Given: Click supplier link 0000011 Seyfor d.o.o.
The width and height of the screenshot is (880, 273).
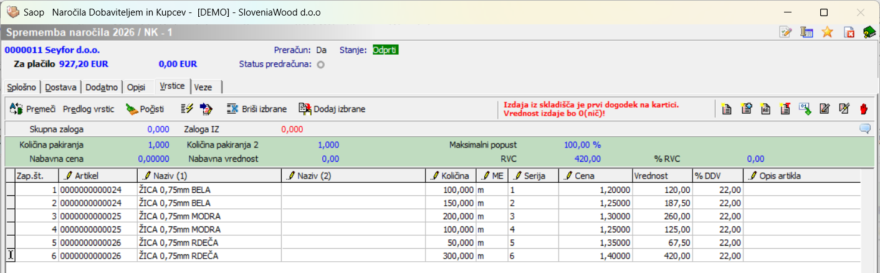Looking at the screenshot, I should point(52,50).
